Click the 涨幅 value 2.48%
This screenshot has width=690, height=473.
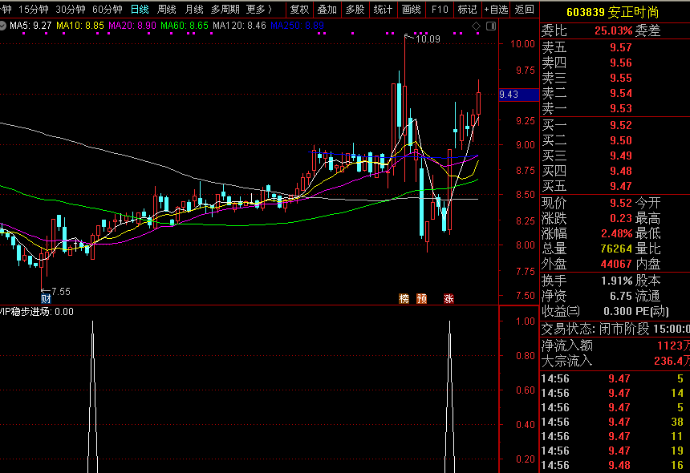point(616,233)
